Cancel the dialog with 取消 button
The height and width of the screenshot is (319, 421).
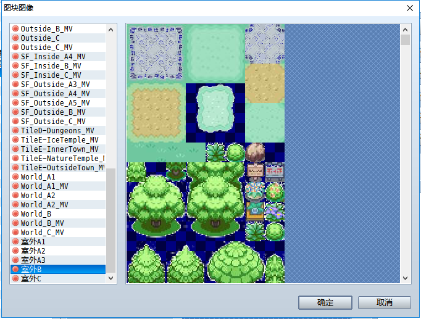(385, 302)
